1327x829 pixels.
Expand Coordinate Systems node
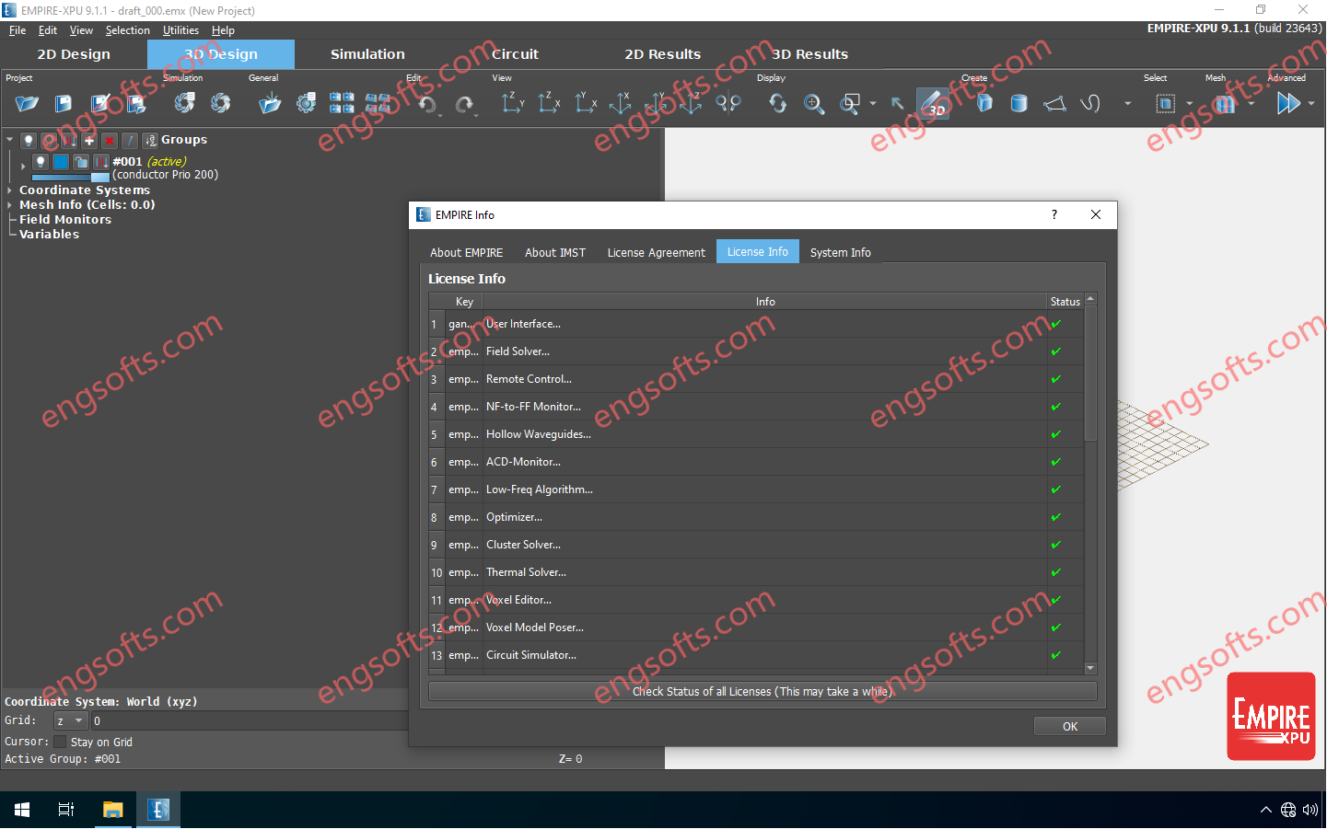pos(9,190)
